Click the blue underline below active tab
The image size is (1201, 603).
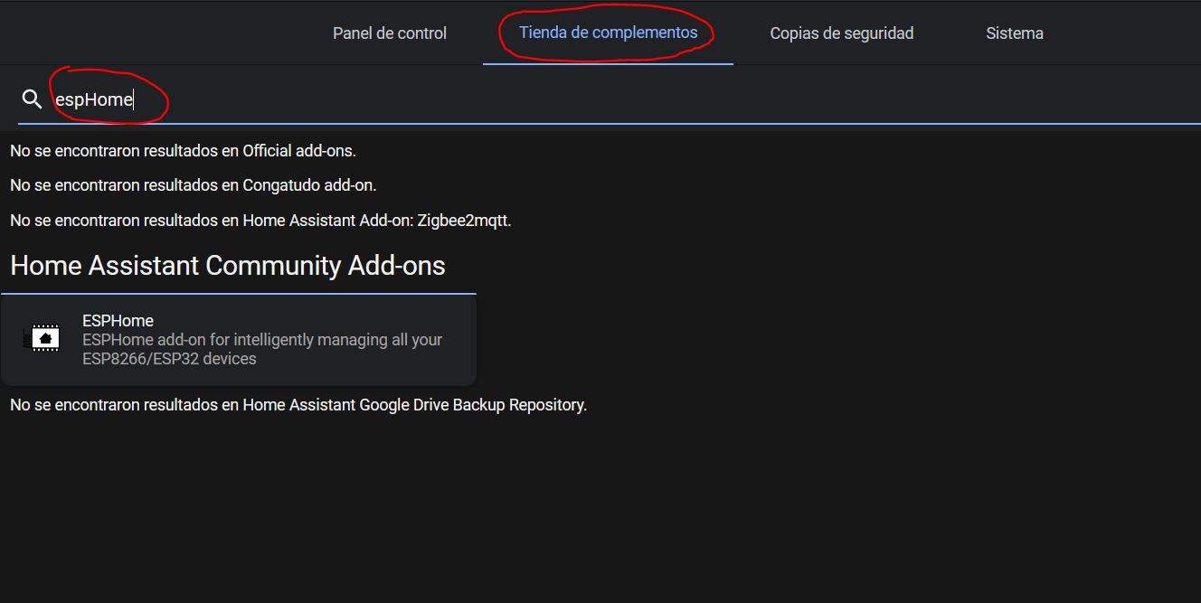click(x=608, y=64)
